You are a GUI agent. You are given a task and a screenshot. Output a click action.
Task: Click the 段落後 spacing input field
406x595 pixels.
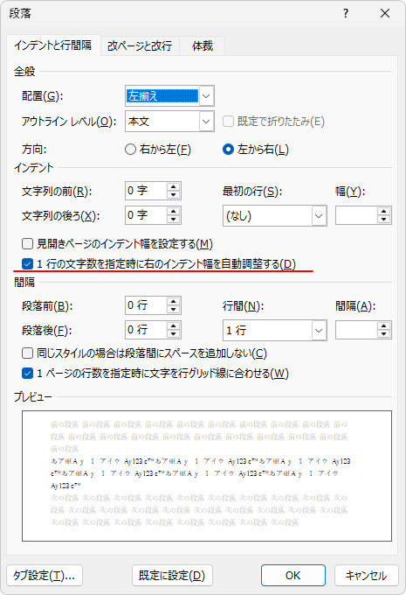[x=146, y=330]
